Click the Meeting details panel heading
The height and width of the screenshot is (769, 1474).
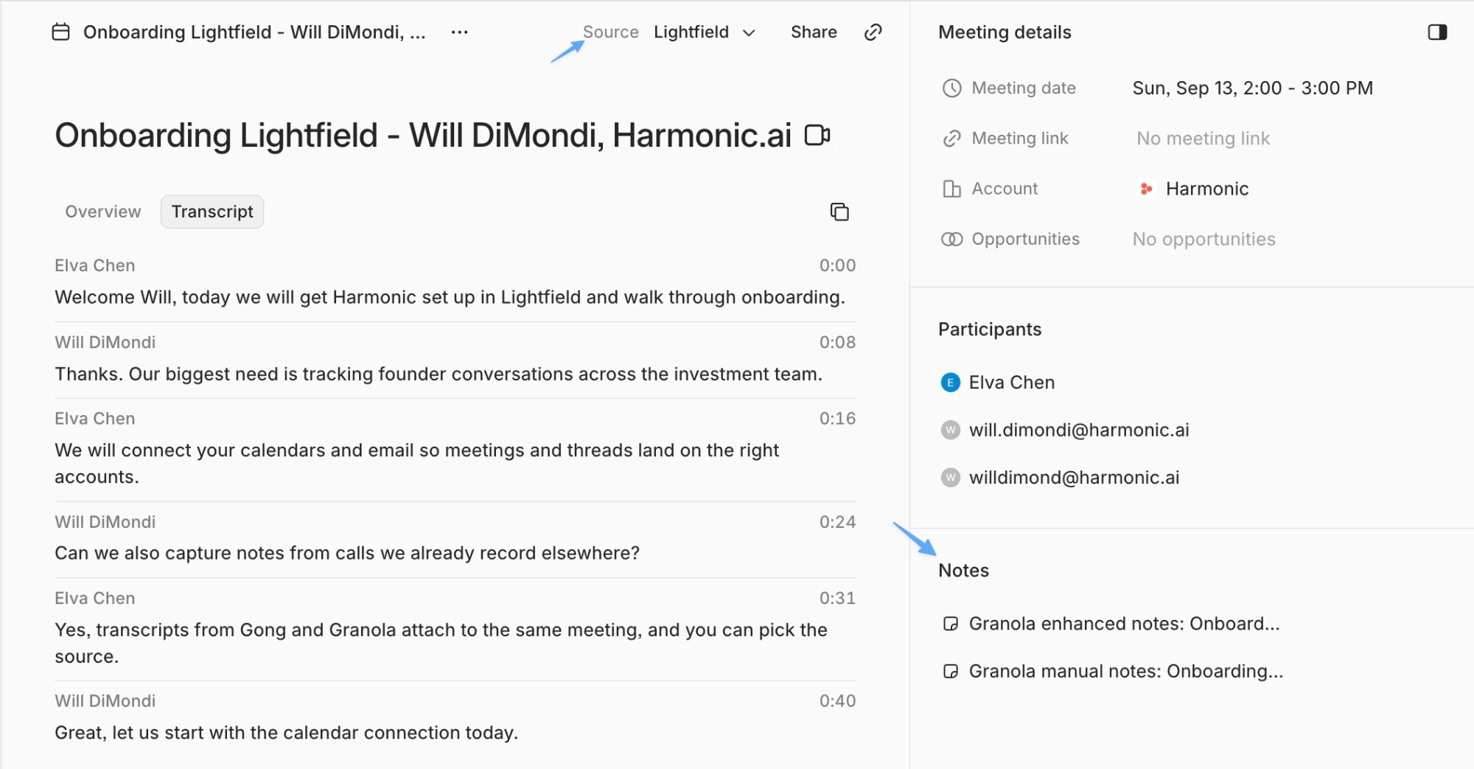pos(1005,32)
